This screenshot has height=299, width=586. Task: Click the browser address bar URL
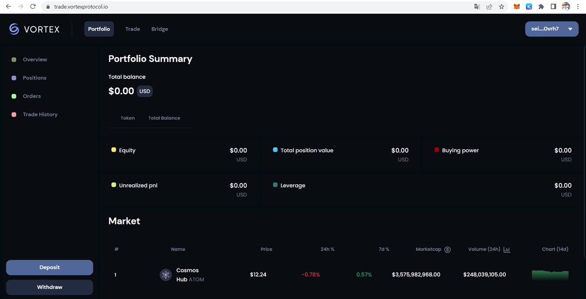point(81,7)
